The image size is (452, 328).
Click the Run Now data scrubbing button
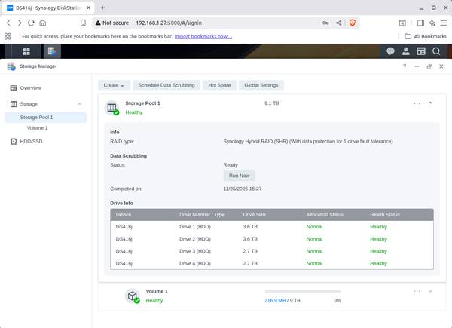[x=239, y=175]
